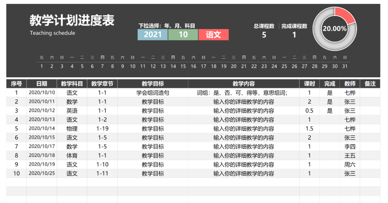The image size is (388, 203).
Task: Select the 教学科目 column header
Action: coord(72,84)
